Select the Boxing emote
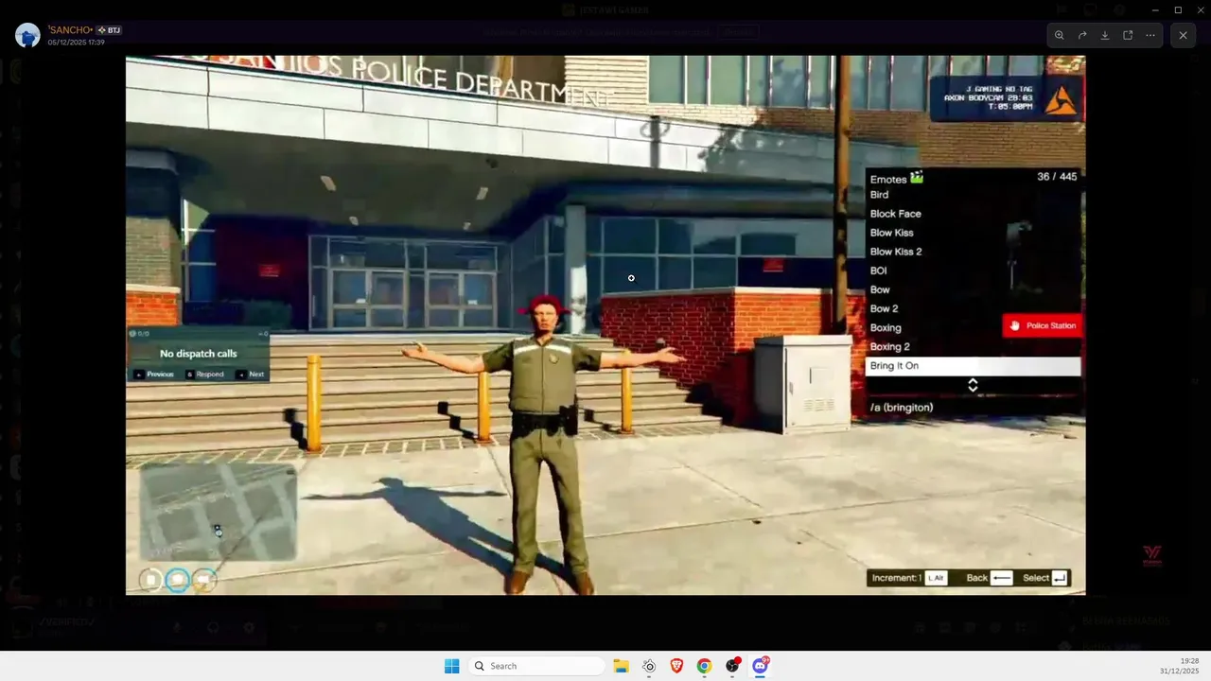The width and height of the screenshot is (1211, 681). click(973, 327)
